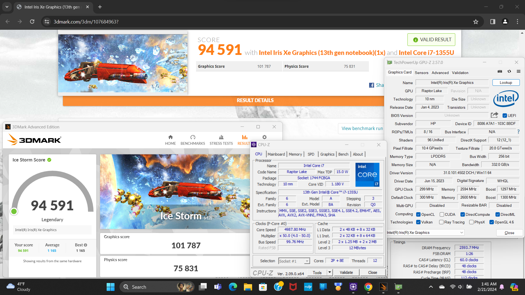Screen dimensions: 525x295
Task: Click Windows taskbar Search box
Action: tap(157, 287)
